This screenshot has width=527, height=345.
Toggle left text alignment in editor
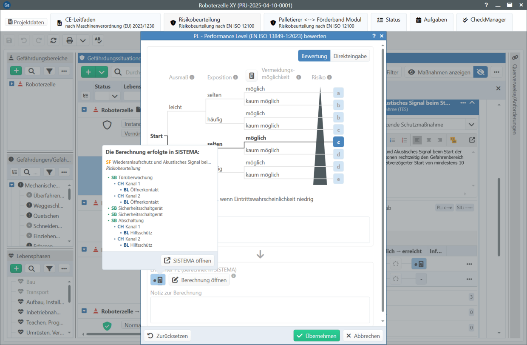[x=417, y=140]
